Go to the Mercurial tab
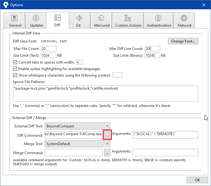211x186 pixels. coord(101,20)
